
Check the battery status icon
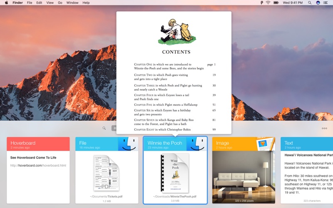coord(276,3)
